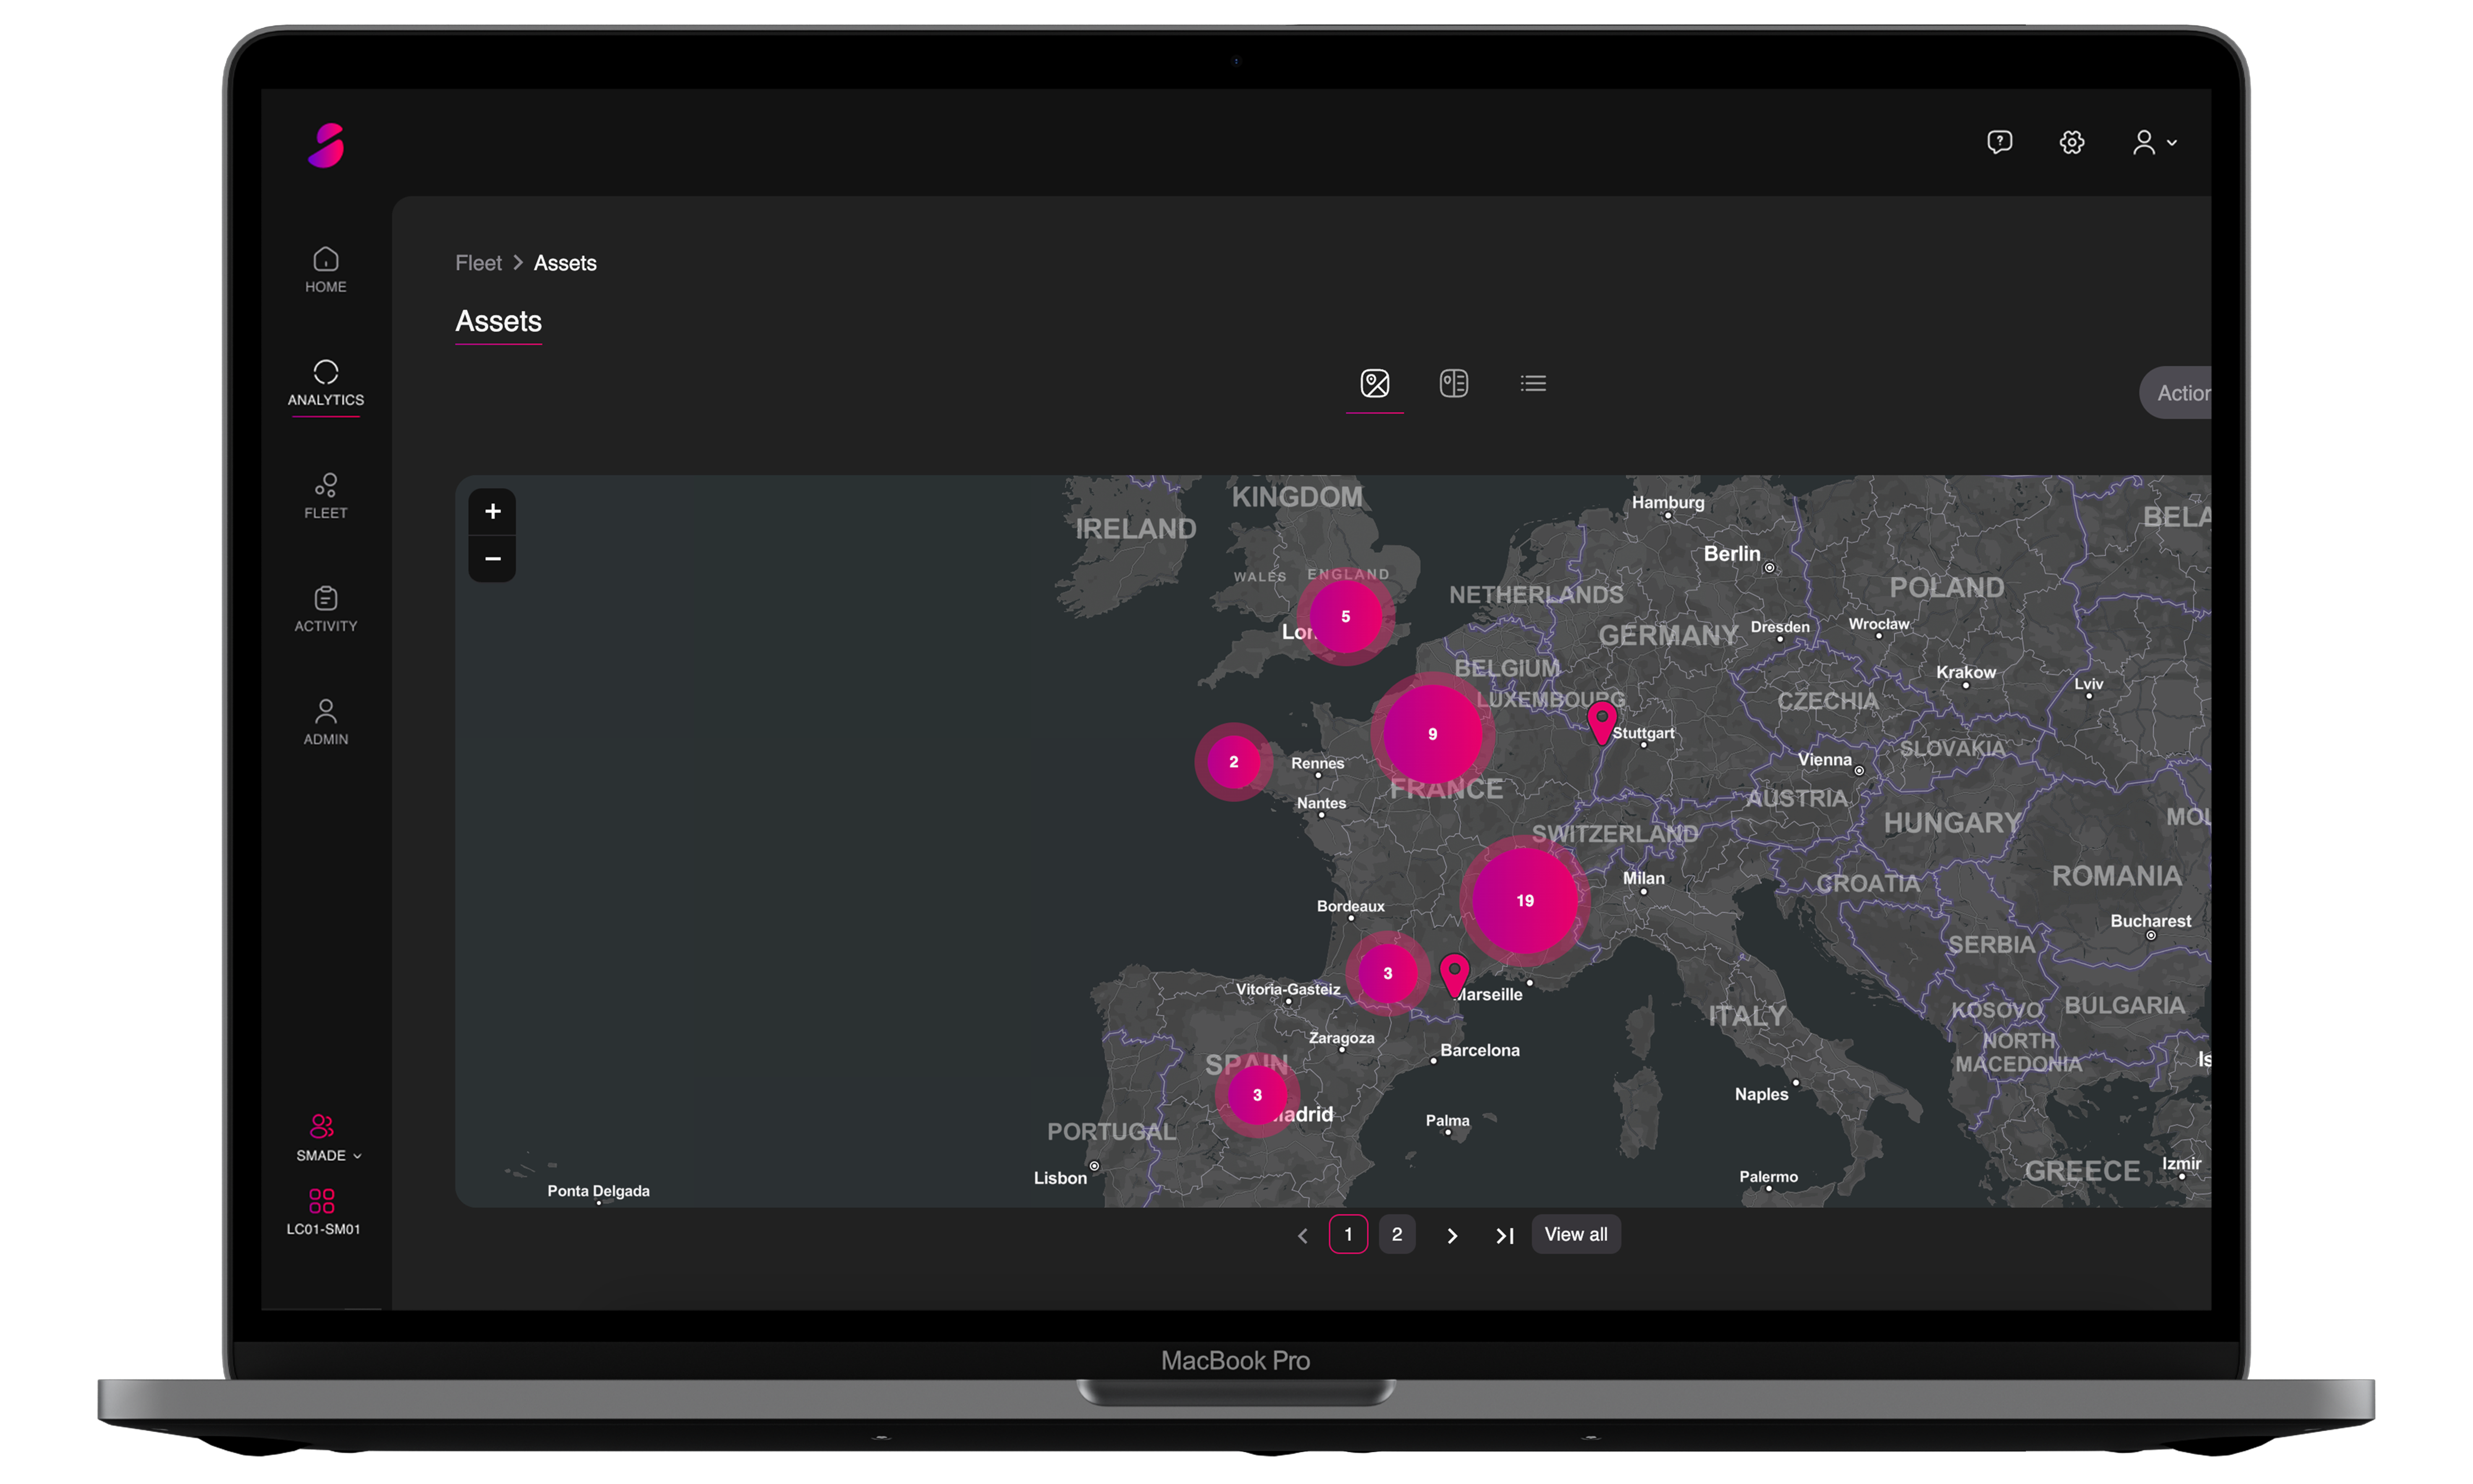Open Activity section in sidebar
The width and height of the screenshot is (2473, 1484).
(326, 609)
